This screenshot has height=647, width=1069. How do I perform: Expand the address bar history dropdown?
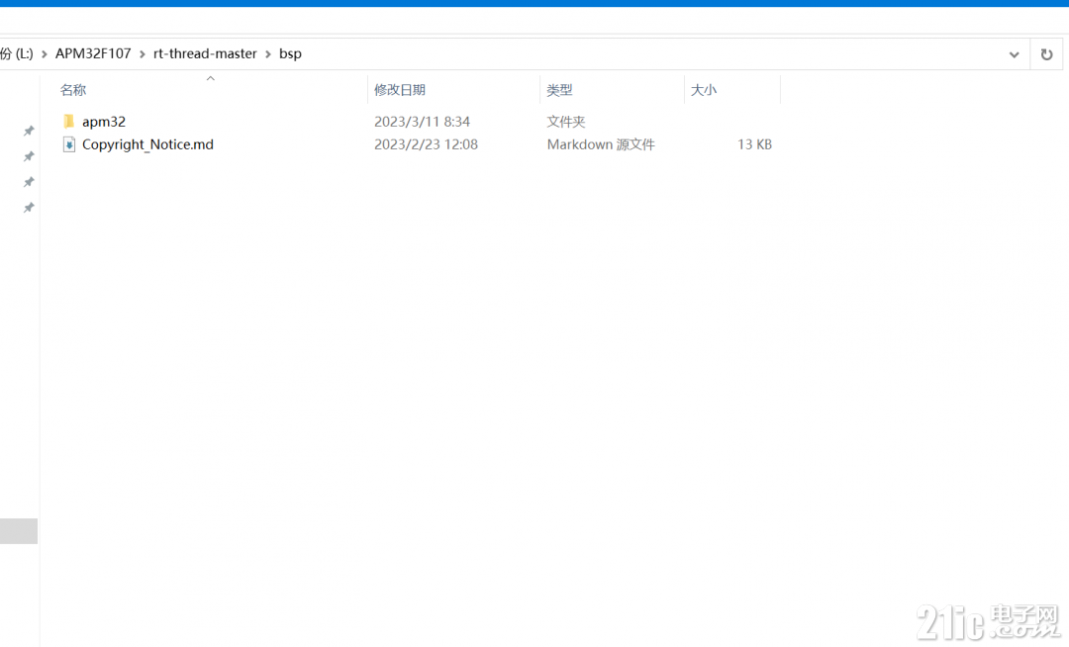(1014, 54)
